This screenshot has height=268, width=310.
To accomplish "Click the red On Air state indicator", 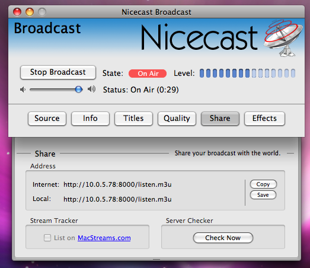I will (148, 74).
